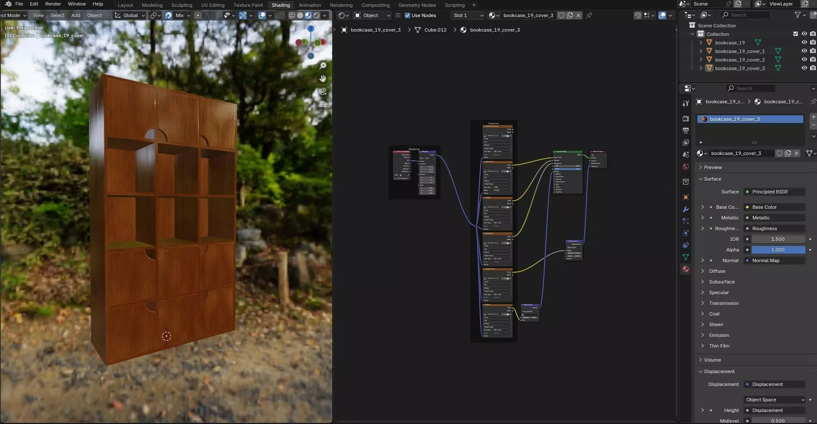Click Principled BSDF surface shader button

775,192
